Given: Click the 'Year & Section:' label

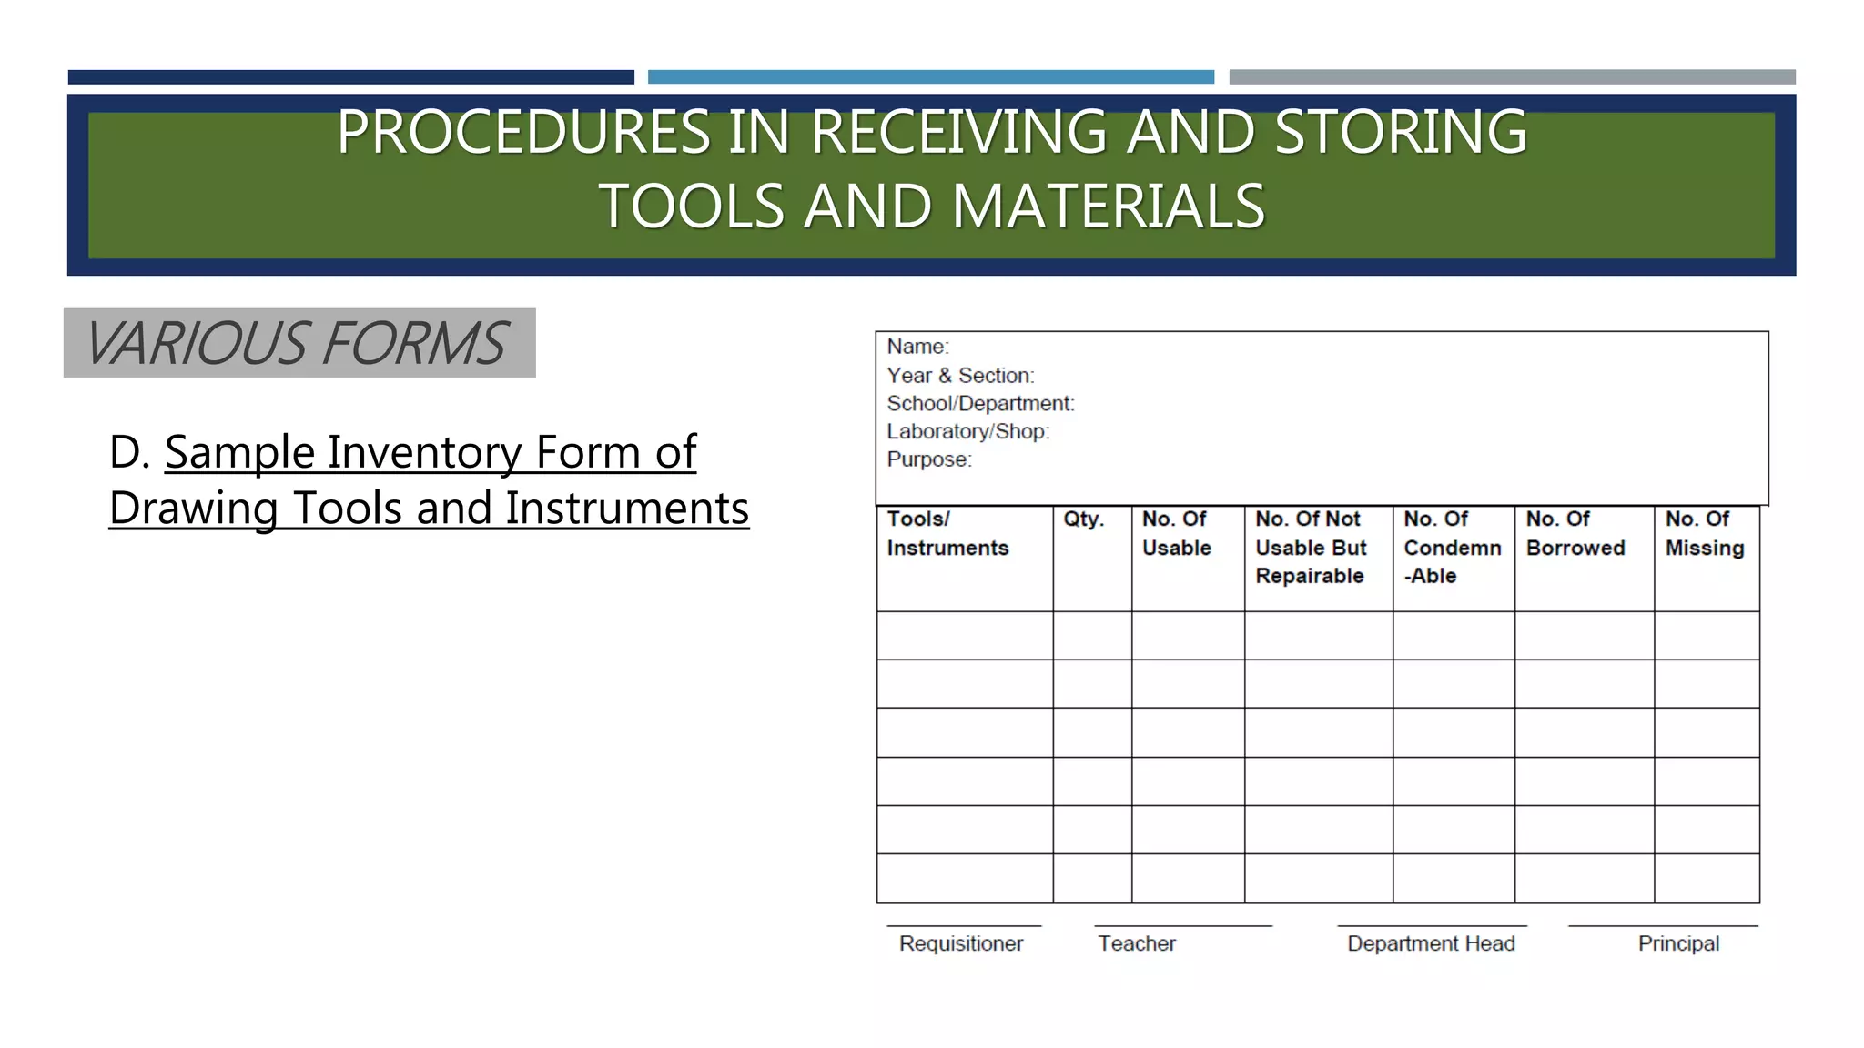Looking at the screenshot, I should tap(960, 375).
